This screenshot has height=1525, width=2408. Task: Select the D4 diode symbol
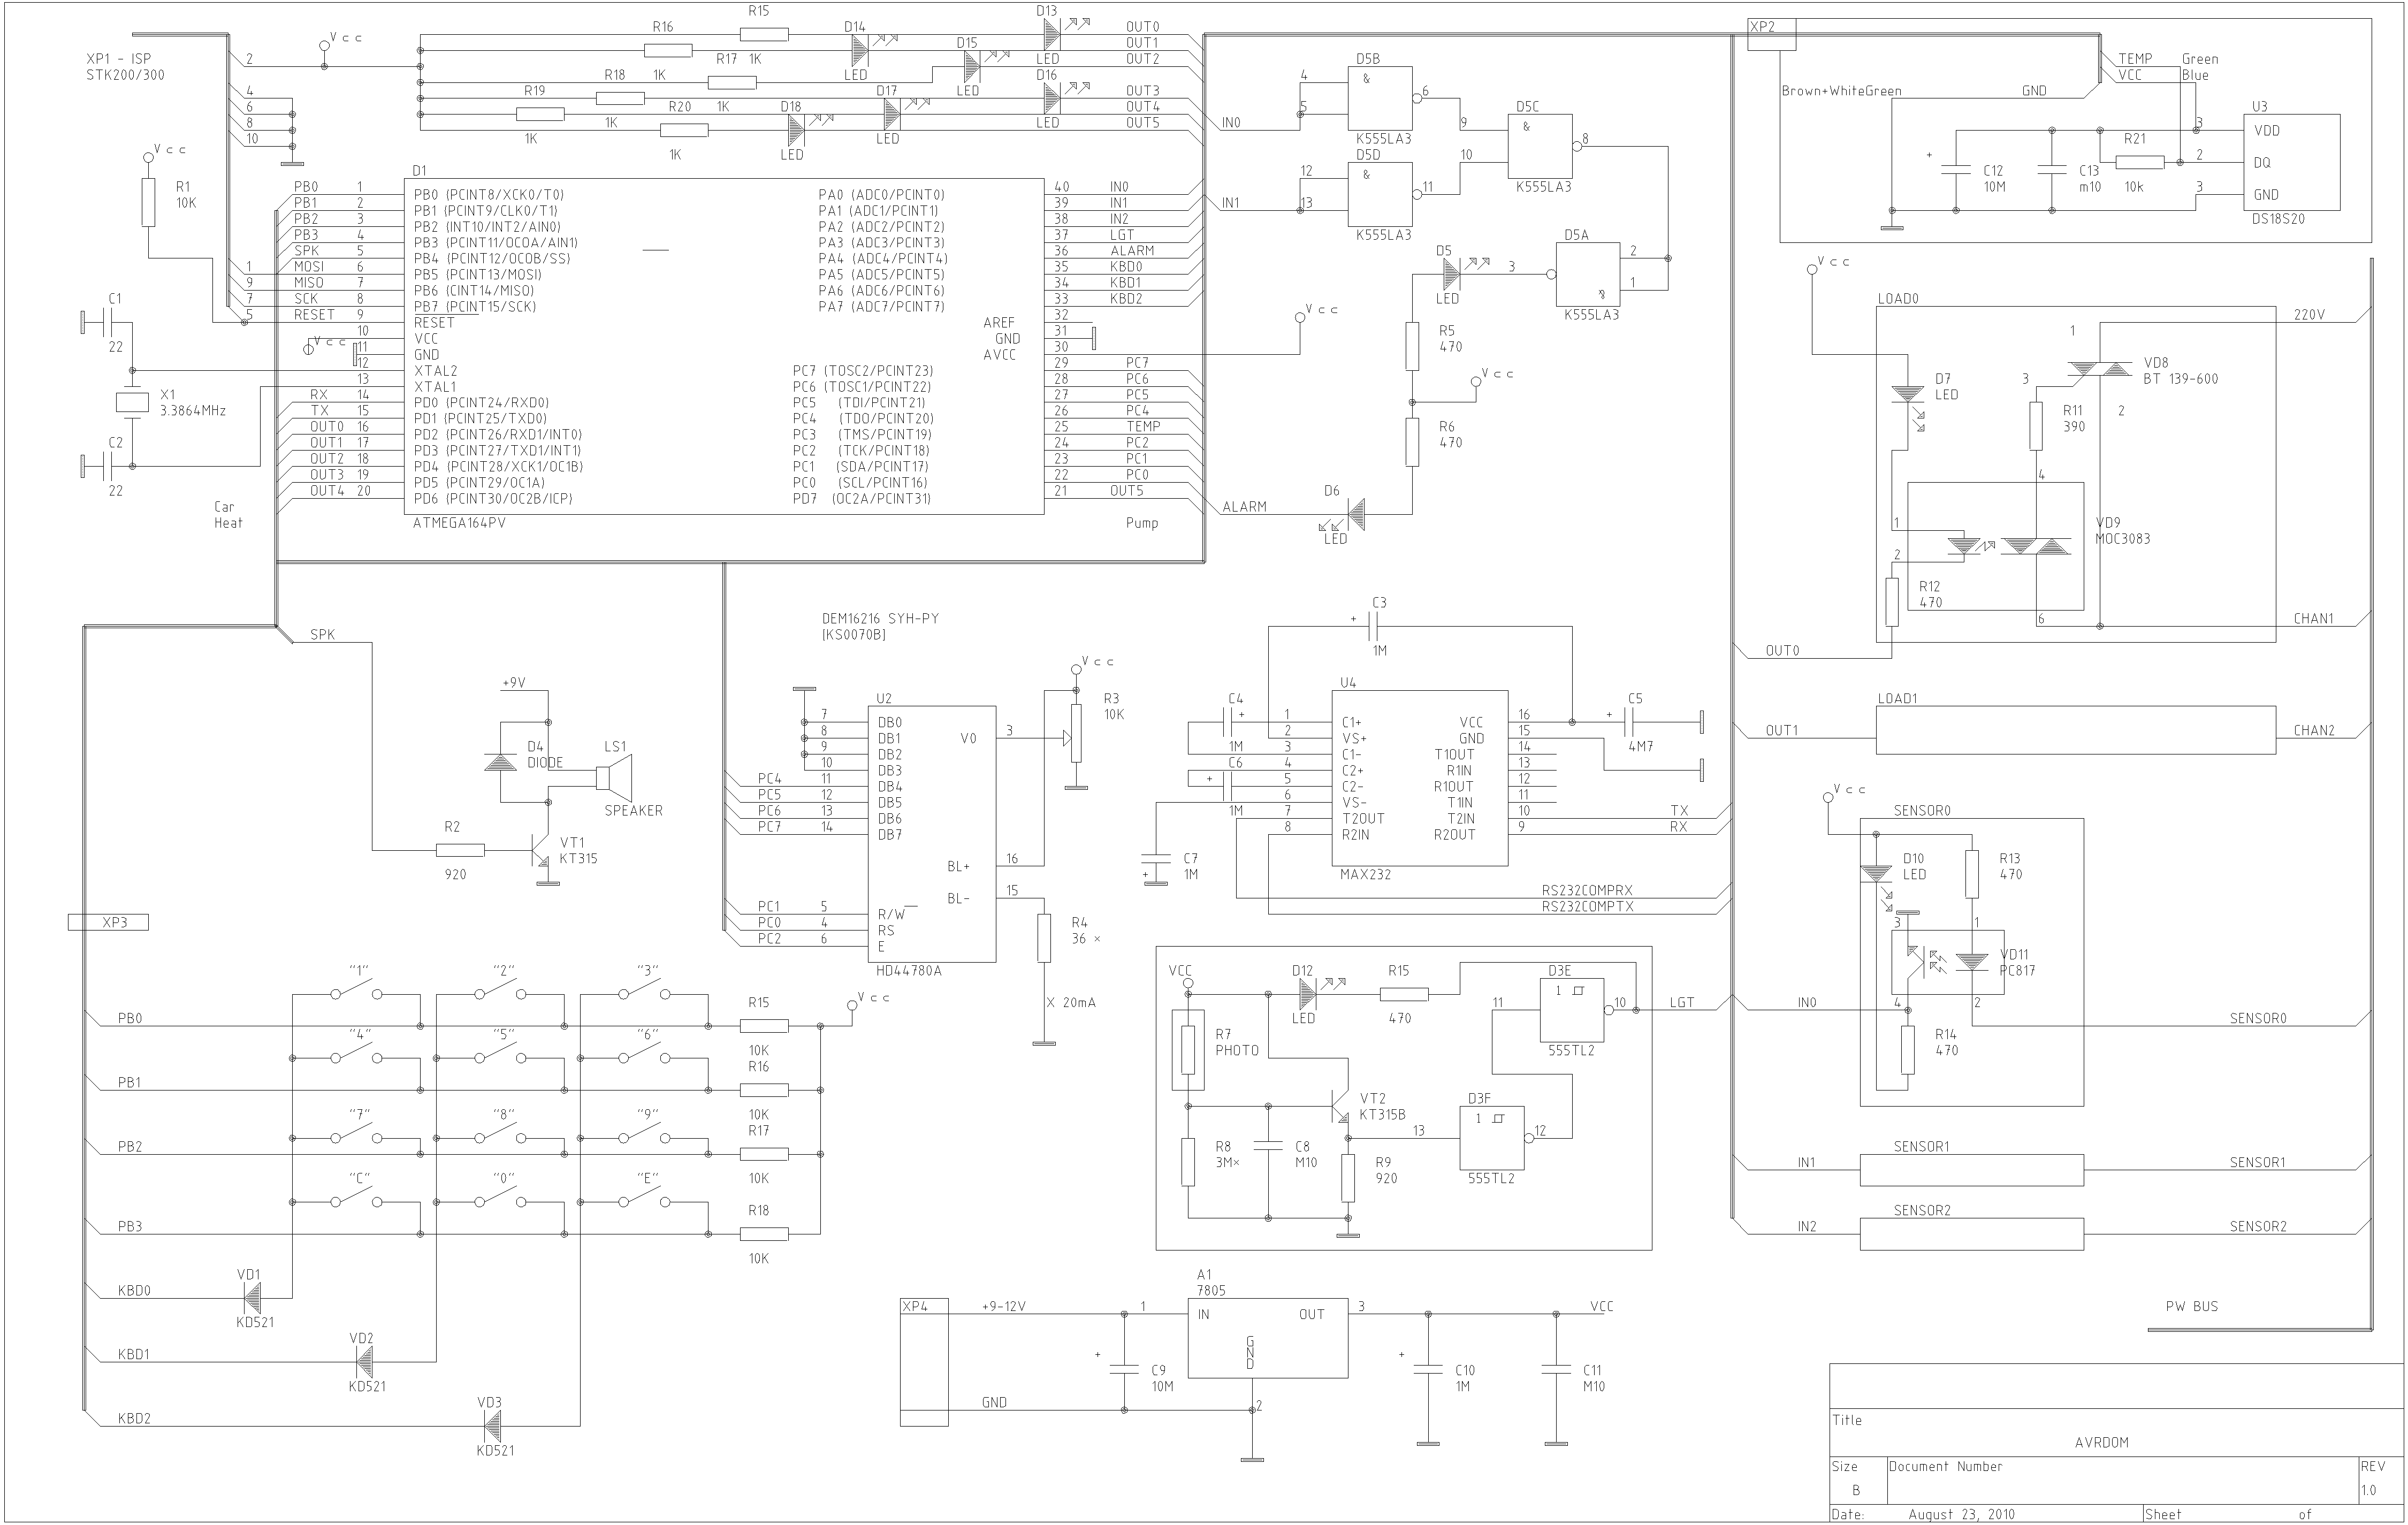[x=500, y=762]
